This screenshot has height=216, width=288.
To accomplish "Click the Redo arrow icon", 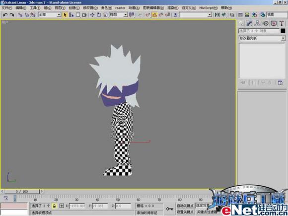I will click(x=11, y=15).
